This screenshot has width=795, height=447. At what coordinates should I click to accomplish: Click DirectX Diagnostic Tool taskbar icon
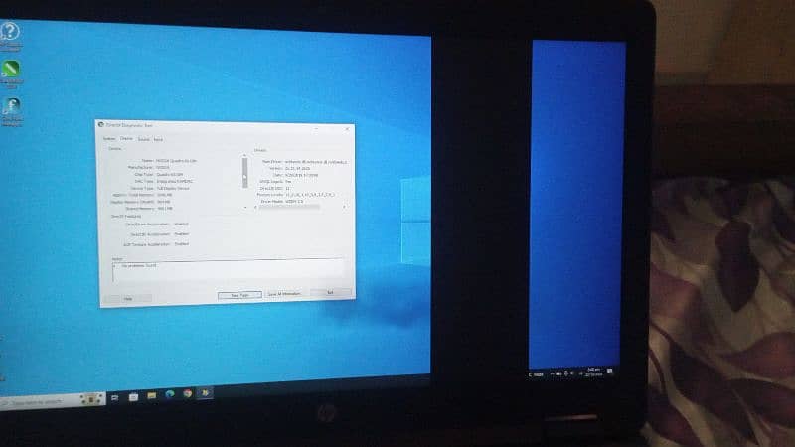pos(206,394)
